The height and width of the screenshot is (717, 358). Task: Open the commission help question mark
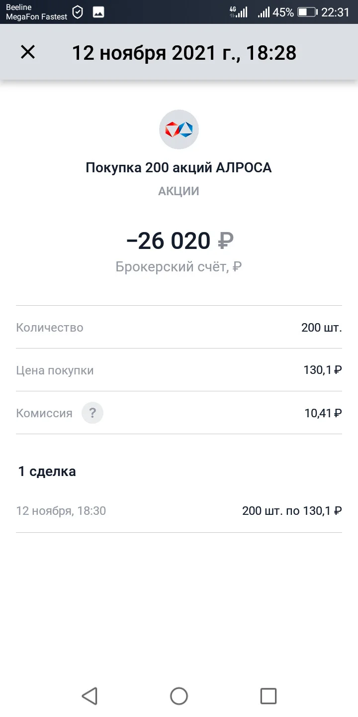[x=92, y=413]
